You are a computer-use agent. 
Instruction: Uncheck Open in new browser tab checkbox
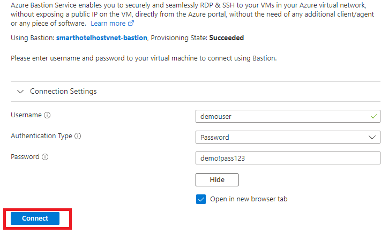[x=201, y=199]
